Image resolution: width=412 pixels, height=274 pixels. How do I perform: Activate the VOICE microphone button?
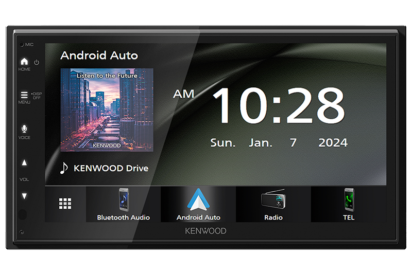click(x=24, y=129)
